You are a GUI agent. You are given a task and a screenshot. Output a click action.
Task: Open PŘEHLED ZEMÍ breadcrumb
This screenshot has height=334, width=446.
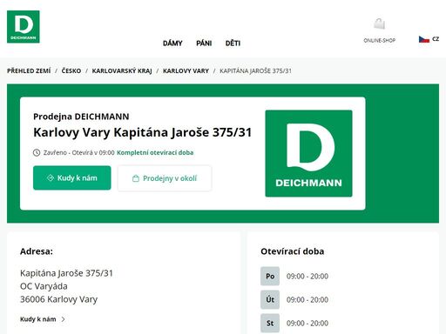[29, 70]
